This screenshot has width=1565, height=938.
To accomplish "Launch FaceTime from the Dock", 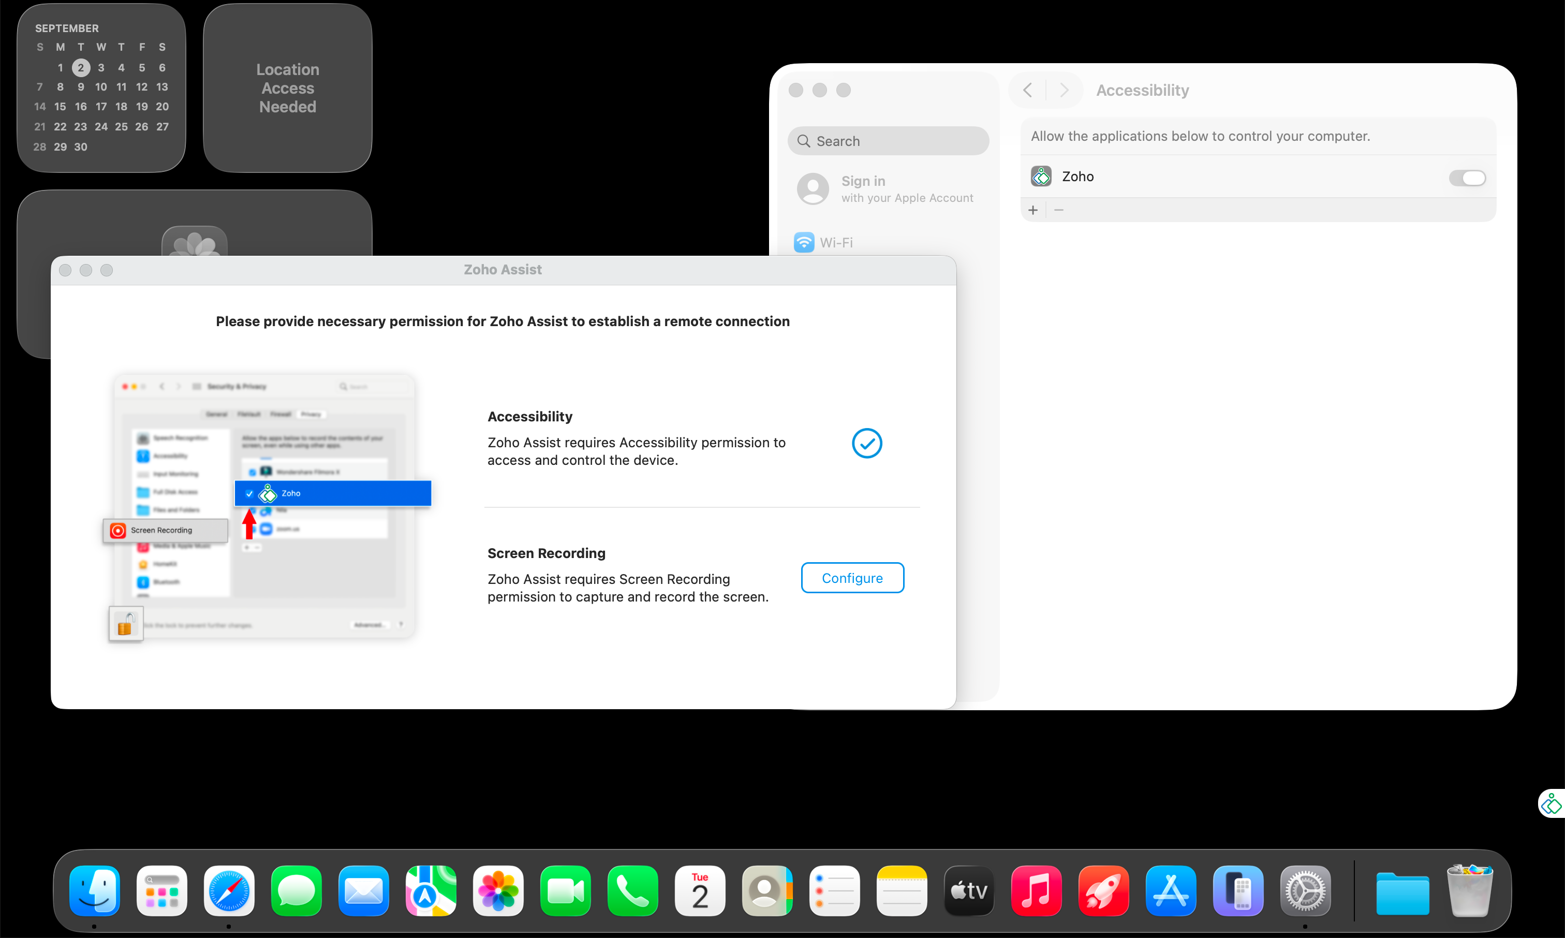I will coord(565,891).
